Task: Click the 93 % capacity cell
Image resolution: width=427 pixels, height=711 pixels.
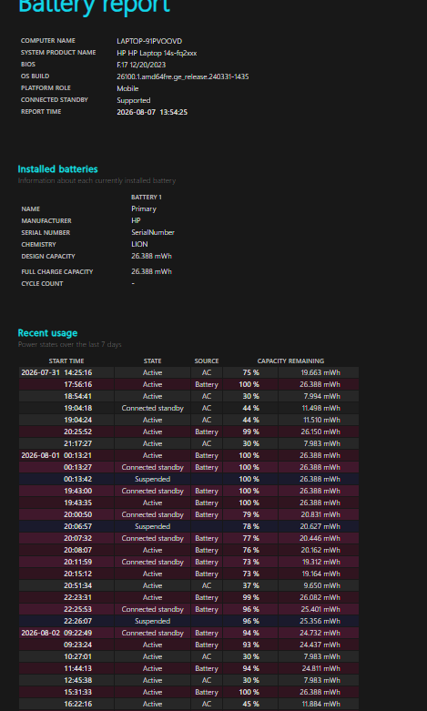Action: [x=250, y=645]
